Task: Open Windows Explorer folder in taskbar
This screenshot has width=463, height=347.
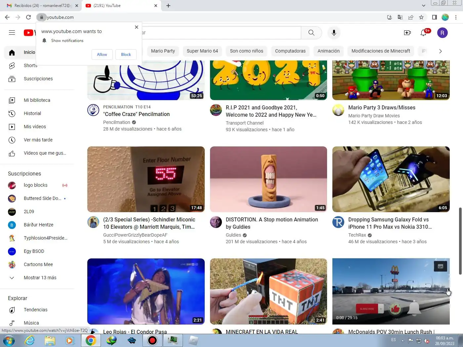Action: 50,340
